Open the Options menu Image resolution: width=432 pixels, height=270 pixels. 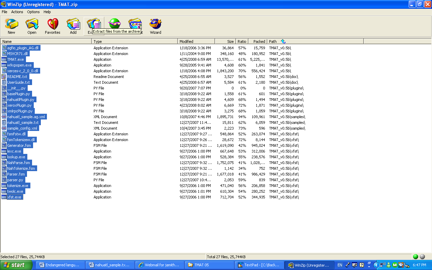point(33,12)
